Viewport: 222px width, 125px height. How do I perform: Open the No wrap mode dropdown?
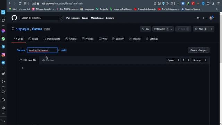coord(199,60)
